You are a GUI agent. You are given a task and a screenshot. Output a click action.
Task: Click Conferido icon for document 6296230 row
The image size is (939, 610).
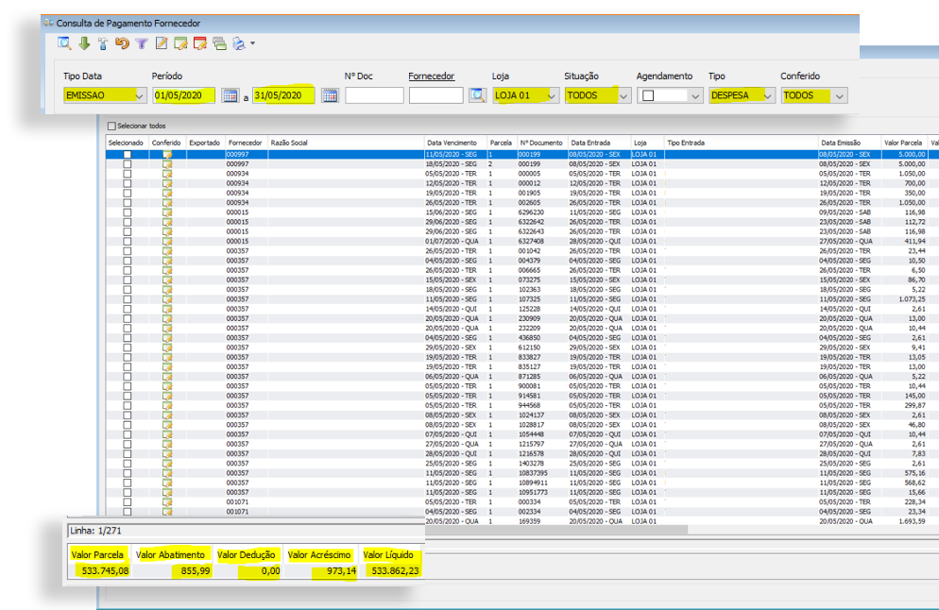tap(167, 212)
